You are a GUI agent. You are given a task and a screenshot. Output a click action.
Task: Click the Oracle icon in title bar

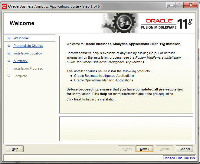4,6
